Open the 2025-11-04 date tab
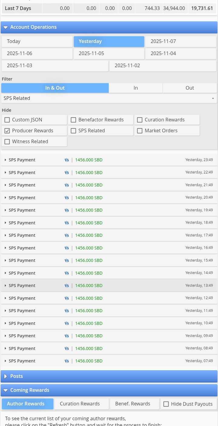Viewport: 218px width, 426px height. coord(181,54)
